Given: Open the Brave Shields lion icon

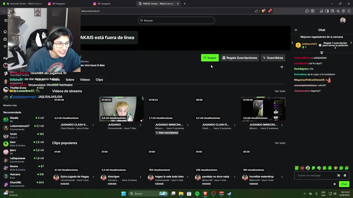Looking at the screenshot, I should click(x=263, y=11).
